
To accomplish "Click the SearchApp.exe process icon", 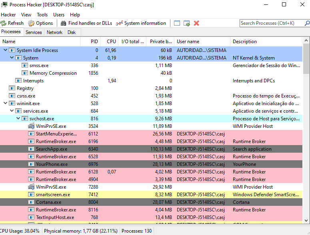I will click(31, 149).
